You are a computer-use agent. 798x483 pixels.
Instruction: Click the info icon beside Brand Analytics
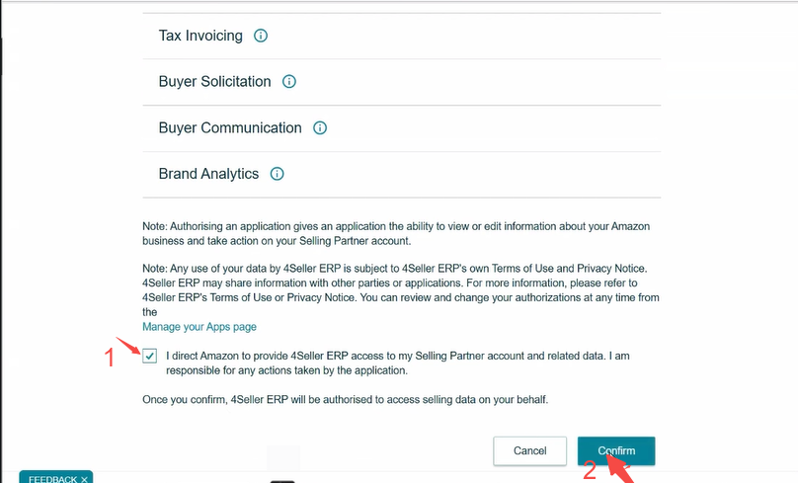277,174
